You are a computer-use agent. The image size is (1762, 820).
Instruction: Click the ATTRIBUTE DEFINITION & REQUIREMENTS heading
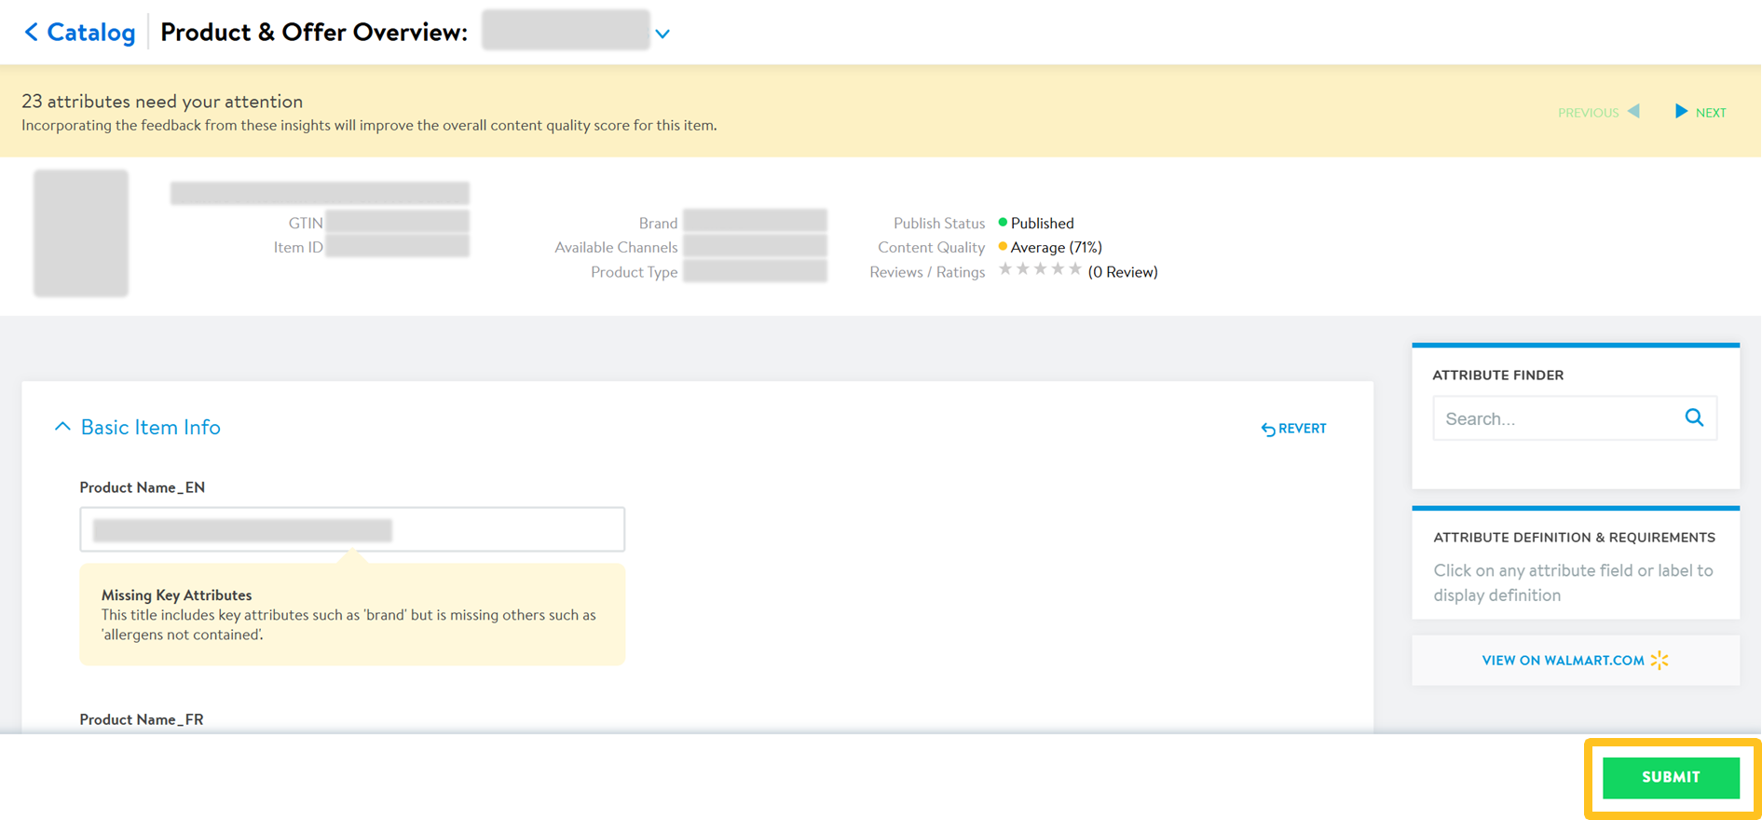(1575, 537)
